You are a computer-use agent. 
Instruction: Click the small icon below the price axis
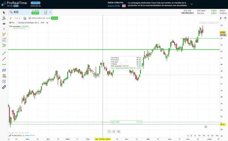tap(206, 127)
